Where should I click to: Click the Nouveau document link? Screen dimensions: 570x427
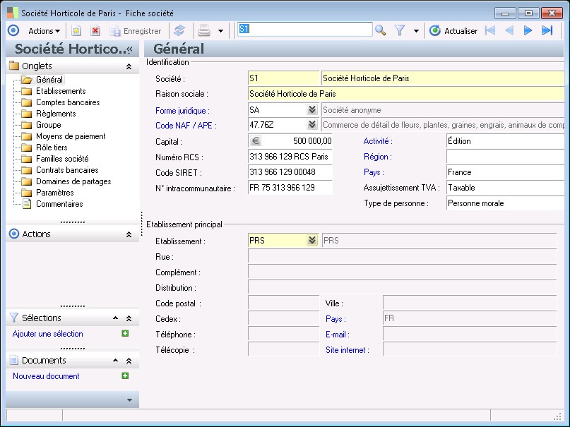tap(46, 376)
